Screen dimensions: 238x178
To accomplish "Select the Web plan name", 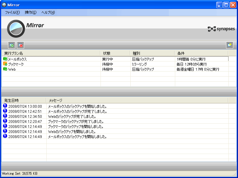I will coord(12,69).
